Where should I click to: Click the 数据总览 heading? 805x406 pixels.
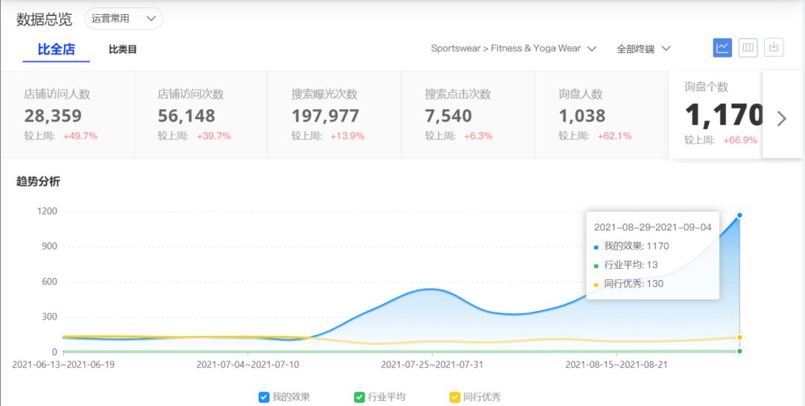click(x=44, y=19)
